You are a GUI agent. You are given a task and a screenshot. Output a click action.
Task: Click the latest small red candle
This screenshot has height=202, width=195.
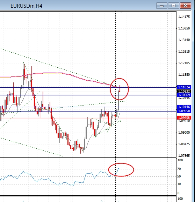[x=120, y=91]
